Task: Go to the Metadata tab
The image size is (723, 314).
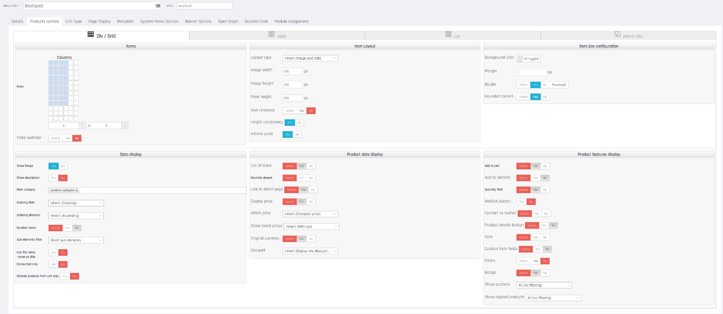Action: 125,21
